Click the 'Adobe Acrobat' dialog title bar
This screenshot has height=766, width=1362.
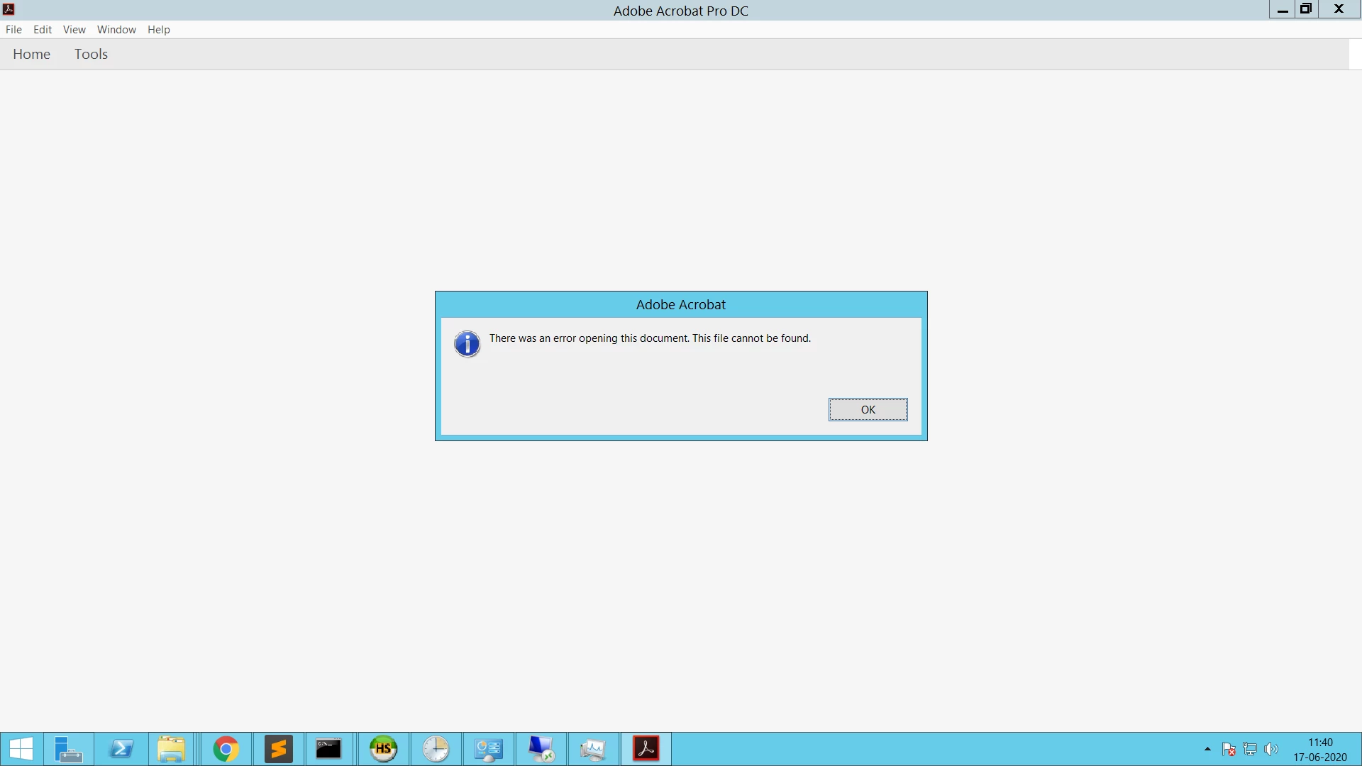[x=681, y=304]
